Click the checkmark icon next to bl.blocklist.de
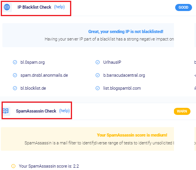Screen dimensions: 196x170 (15, 88)
